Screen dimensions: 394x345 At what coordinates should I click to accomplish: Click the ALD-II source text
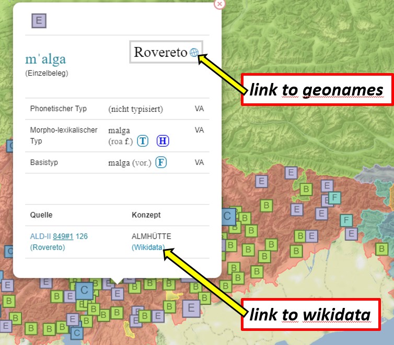tap(40, 236)
